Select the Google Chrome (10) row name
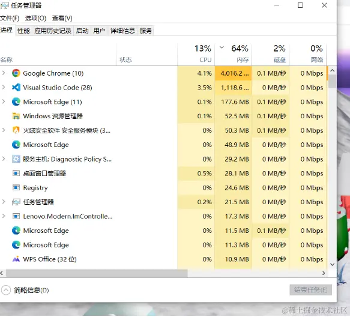The image size is (350, 317). [x=53, y=73]
